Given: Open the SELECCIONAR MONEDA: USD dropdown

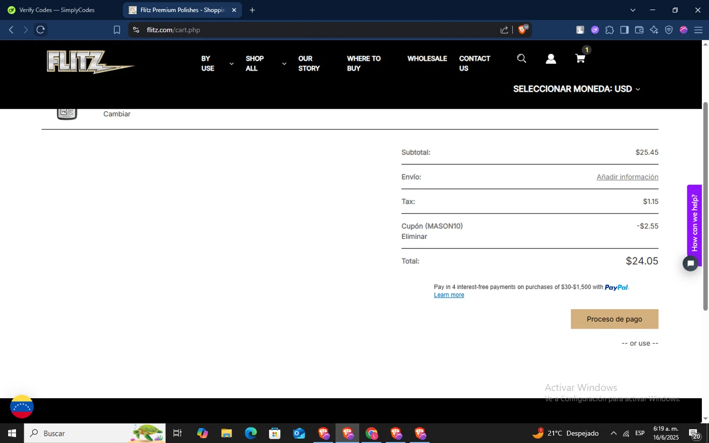Looking at the screenshot, I should point(577,89).
